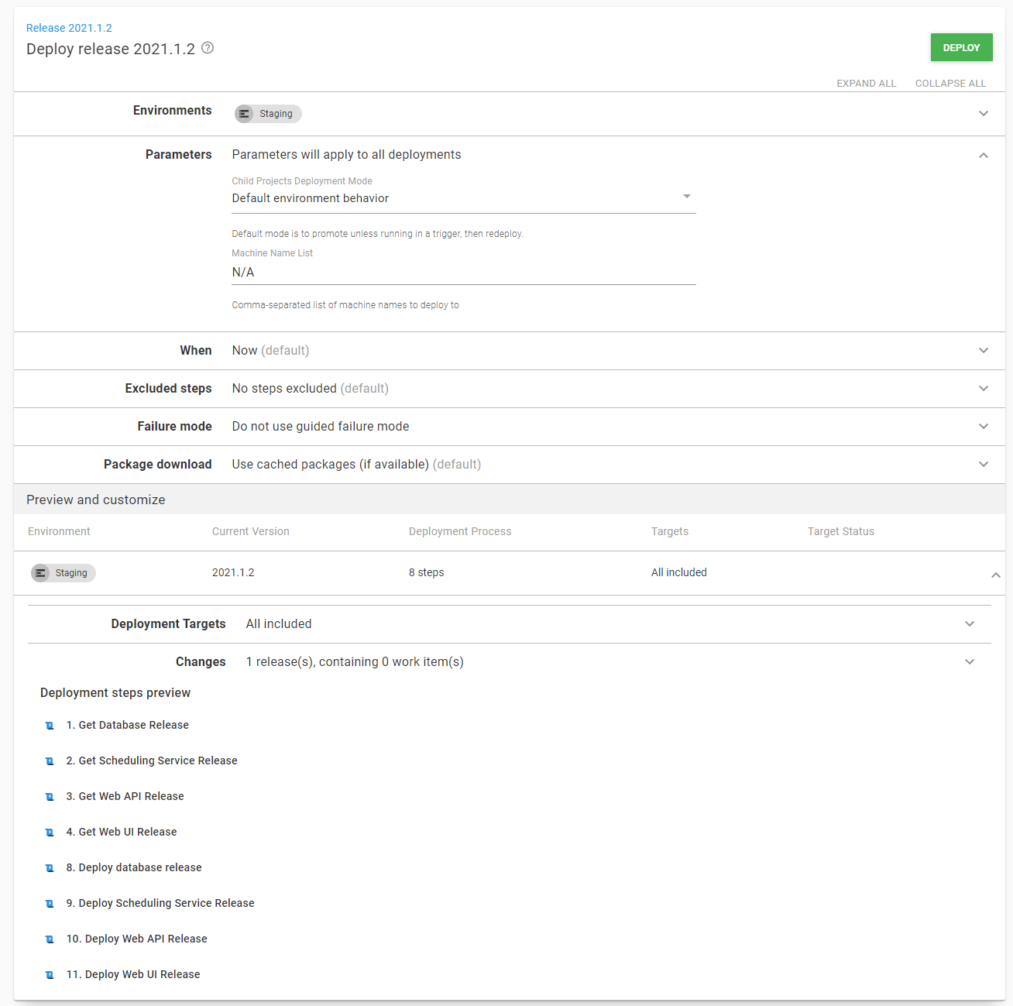Click the package icon for Get Scheduling Service Release

click(50, 761)
